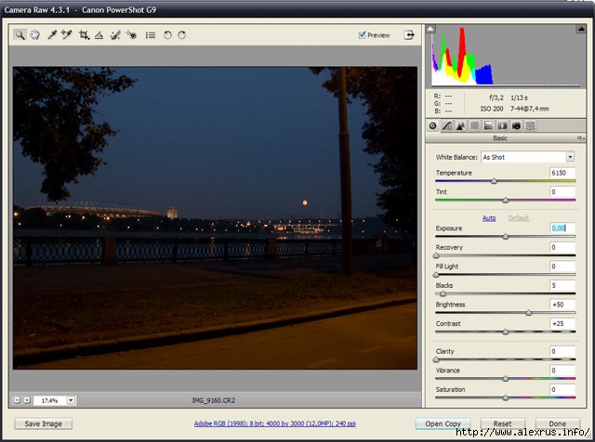
Task: Pick the White Balance eyedropper tool
Action: (x=52, y=35)
